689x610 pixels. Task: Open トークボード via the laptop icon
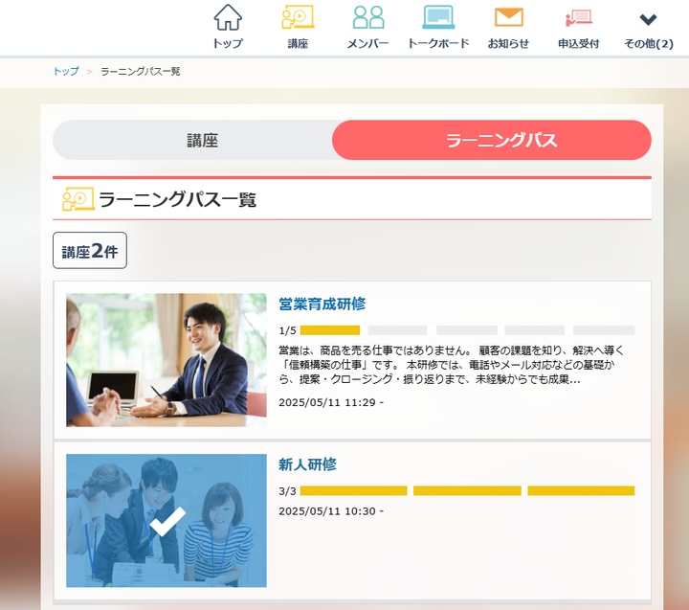(x=438, y=17)
